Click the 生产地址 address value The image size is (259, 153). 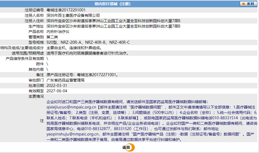pos(113,26)
